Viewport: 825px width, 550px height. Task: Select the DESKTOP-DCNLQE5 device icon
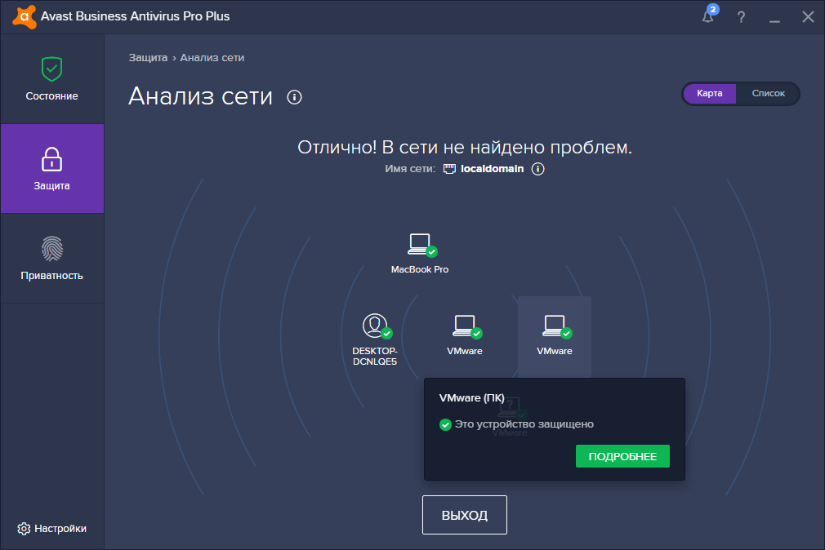click(x=377, y=326)
